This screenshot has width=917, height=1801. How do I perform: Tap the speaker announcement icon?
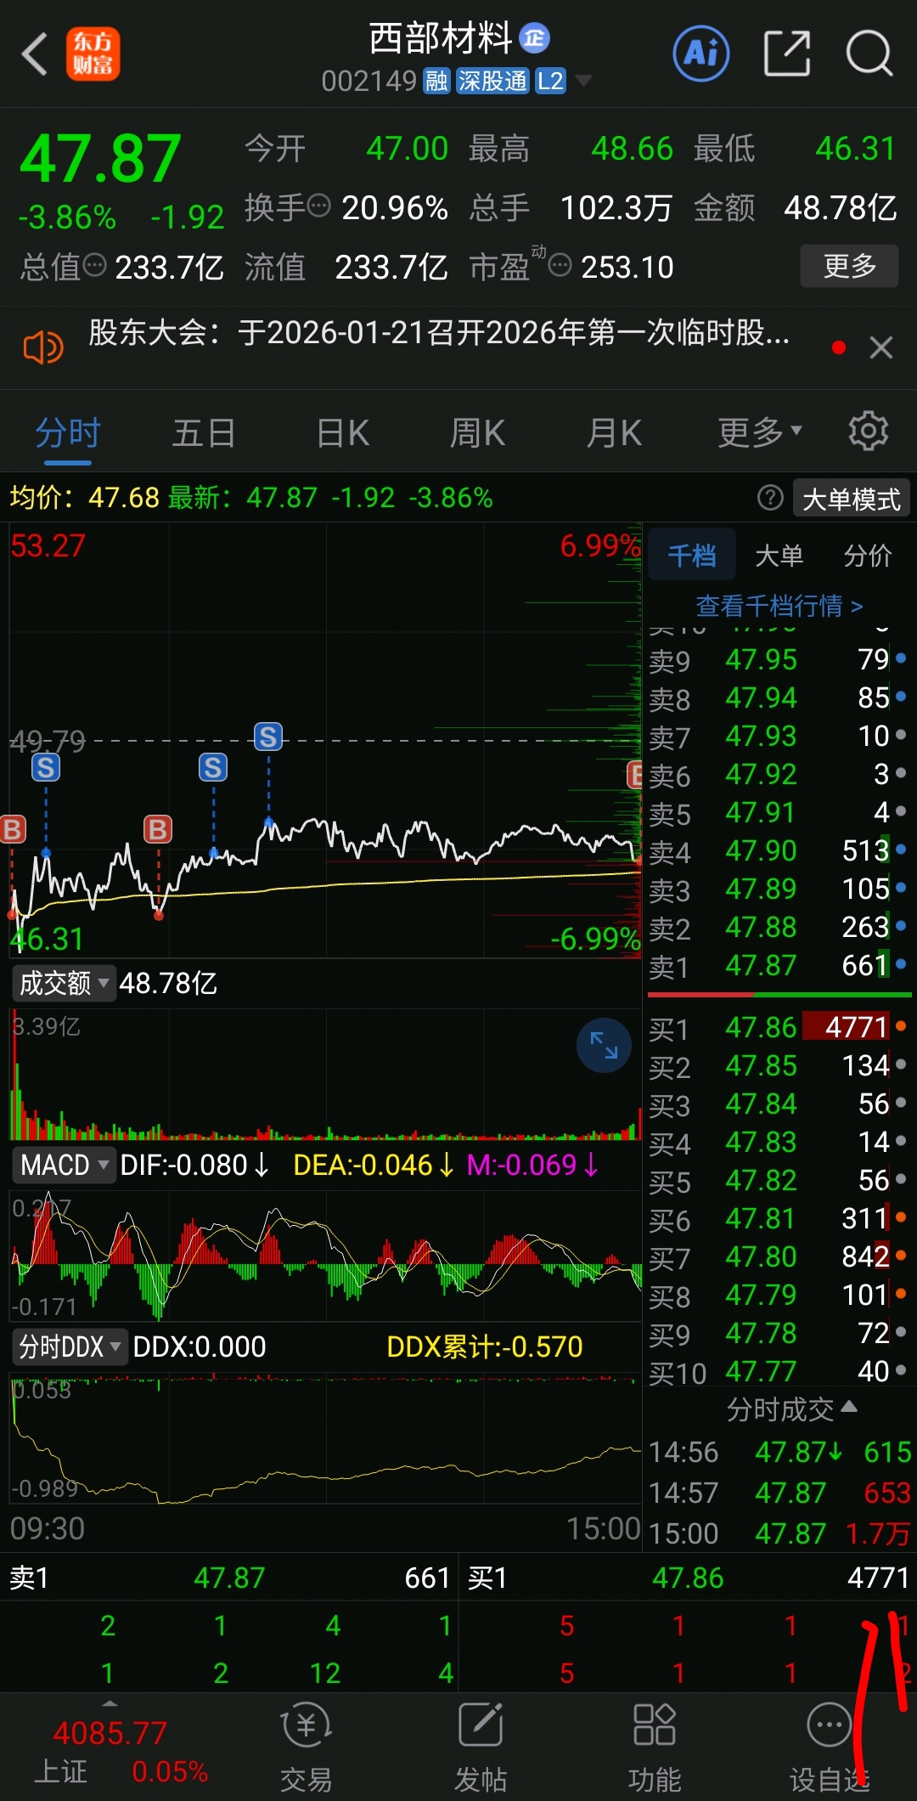coord(42,347)
